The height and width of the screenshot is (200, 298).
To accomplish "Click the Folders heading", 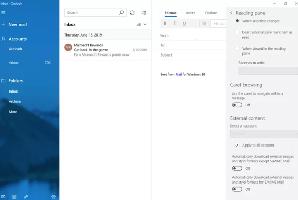I will (x=15, y=81).
